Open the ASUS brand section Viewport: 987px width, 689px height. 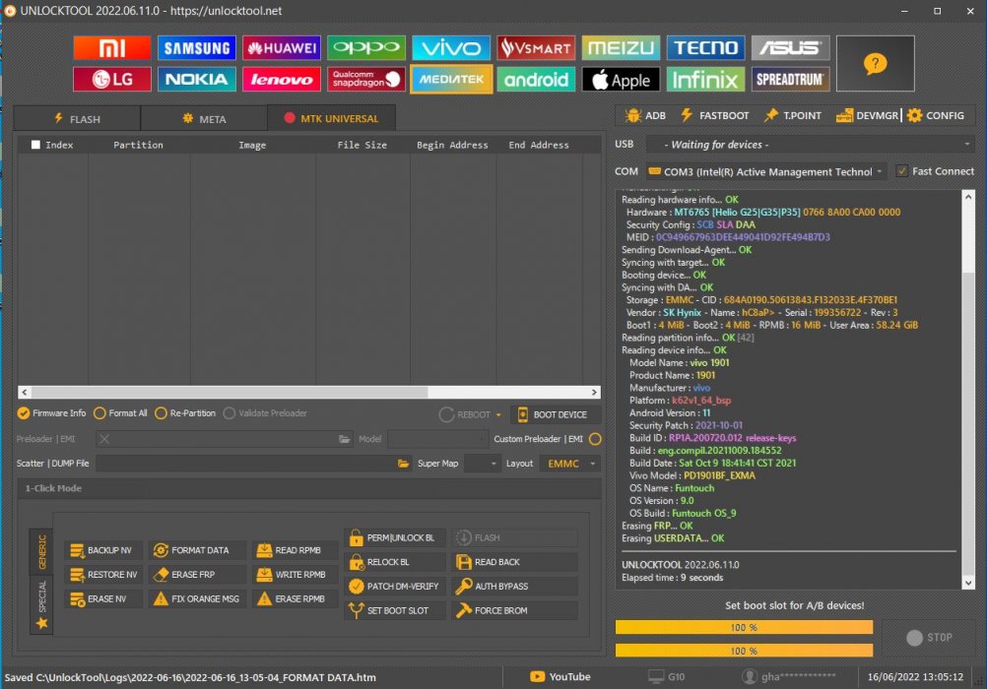pyautogui.click(x=791, y=48)
